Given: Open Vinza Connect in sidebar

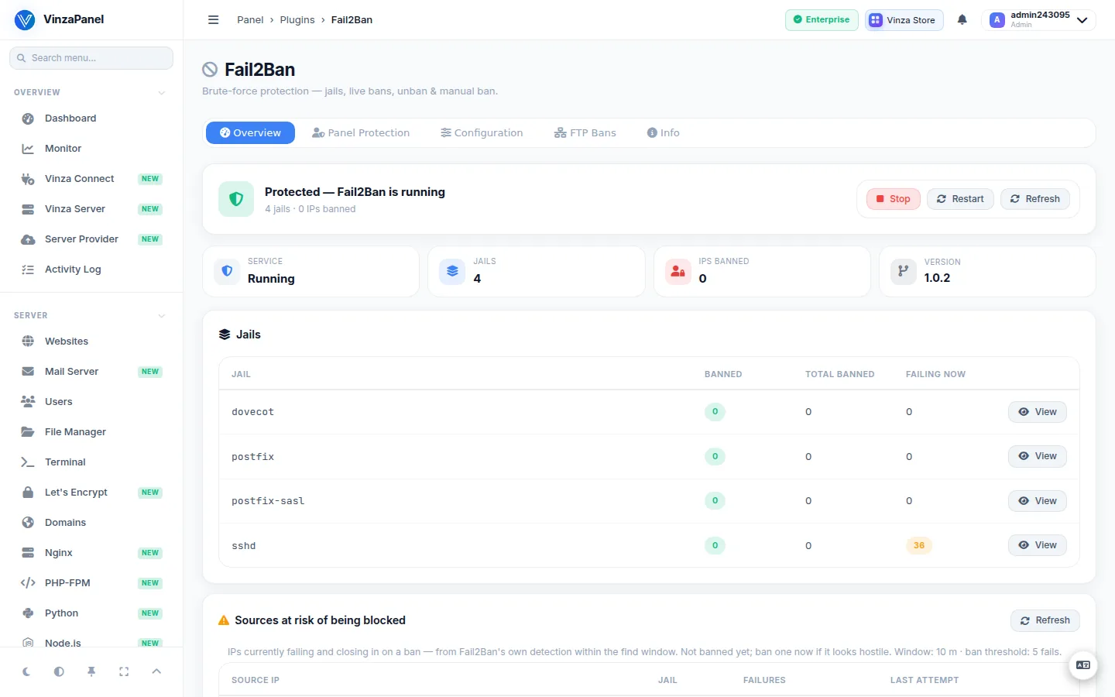Looking at the screenshot, I should coord(91,179).
